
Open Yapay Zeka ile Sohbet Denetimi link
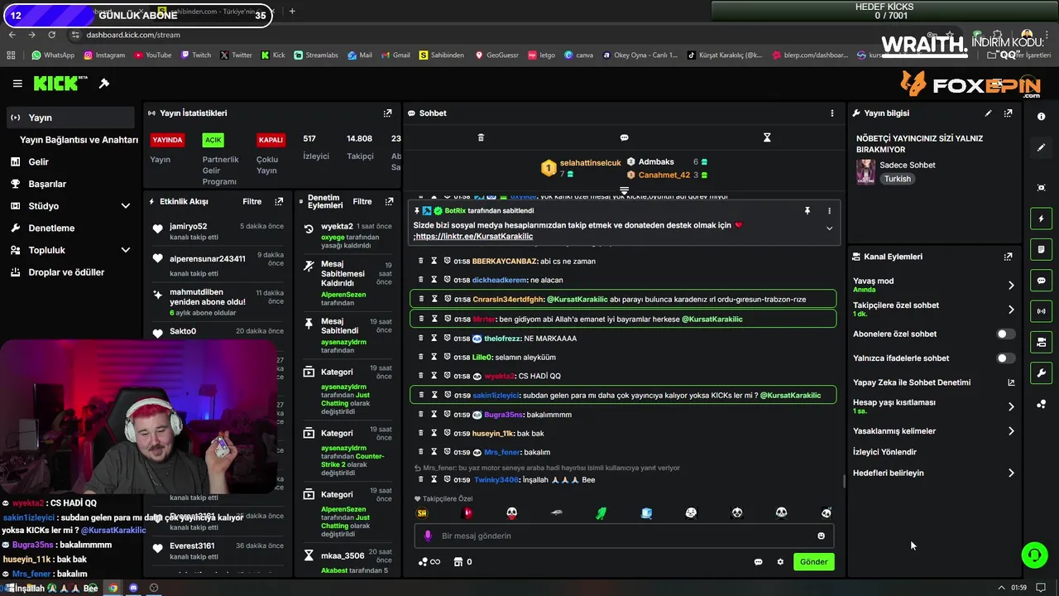click(912, 382)
